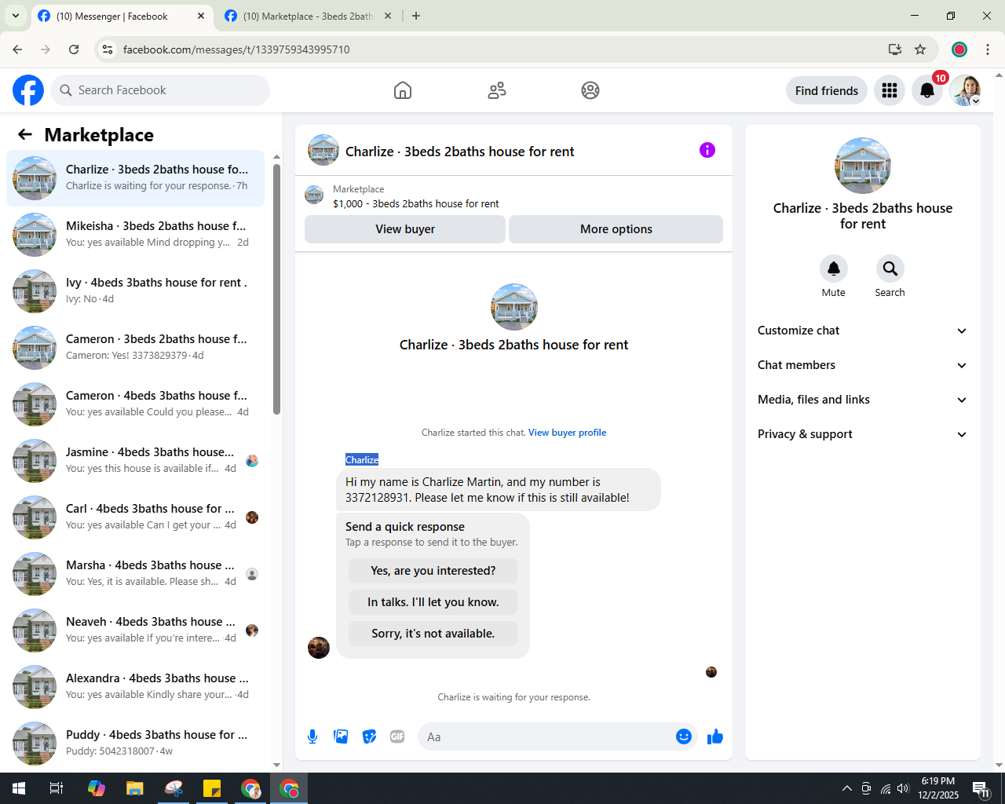Search in conversation with the magnifier icon
Image resolution: width=1005 pixels, height=804 pixels.
(x=890, y=269)
